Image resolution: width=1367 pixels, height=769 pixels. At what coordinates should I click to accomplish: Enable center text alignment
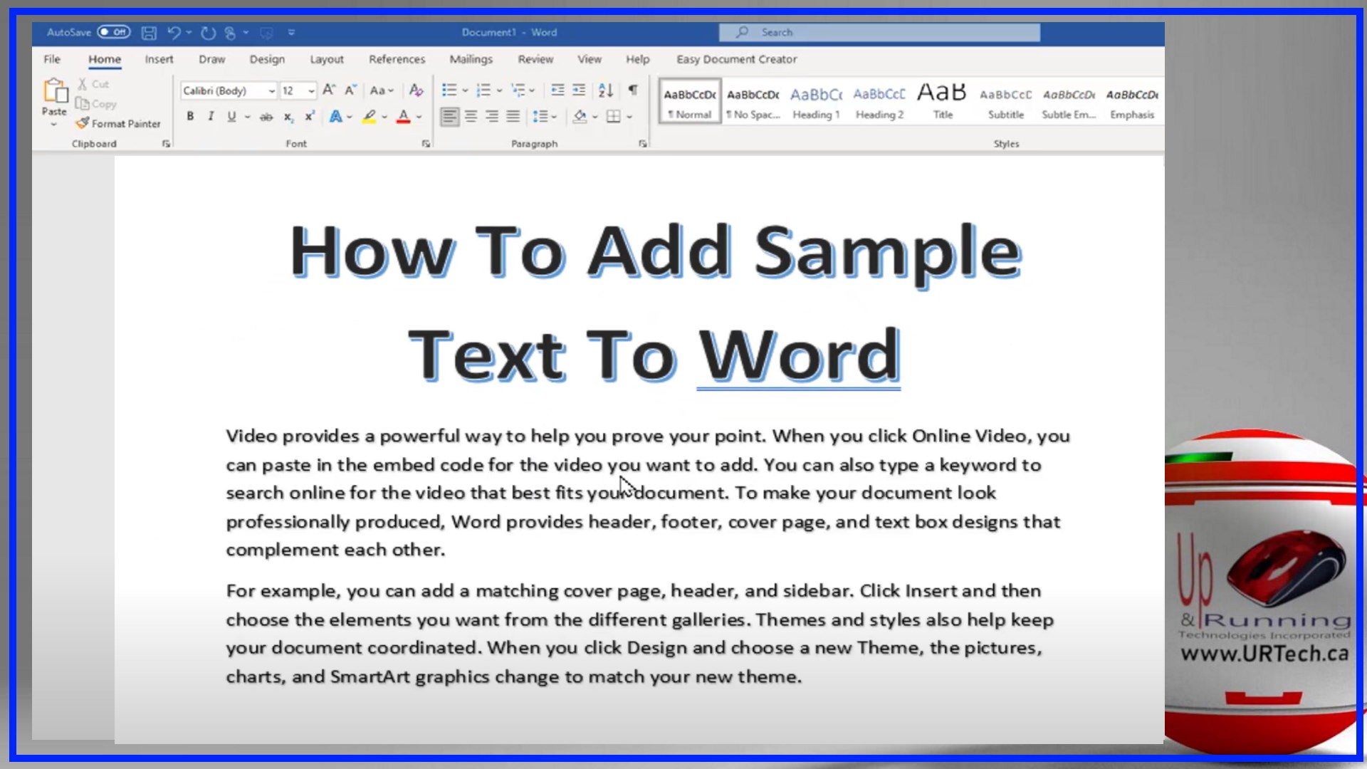471,116
